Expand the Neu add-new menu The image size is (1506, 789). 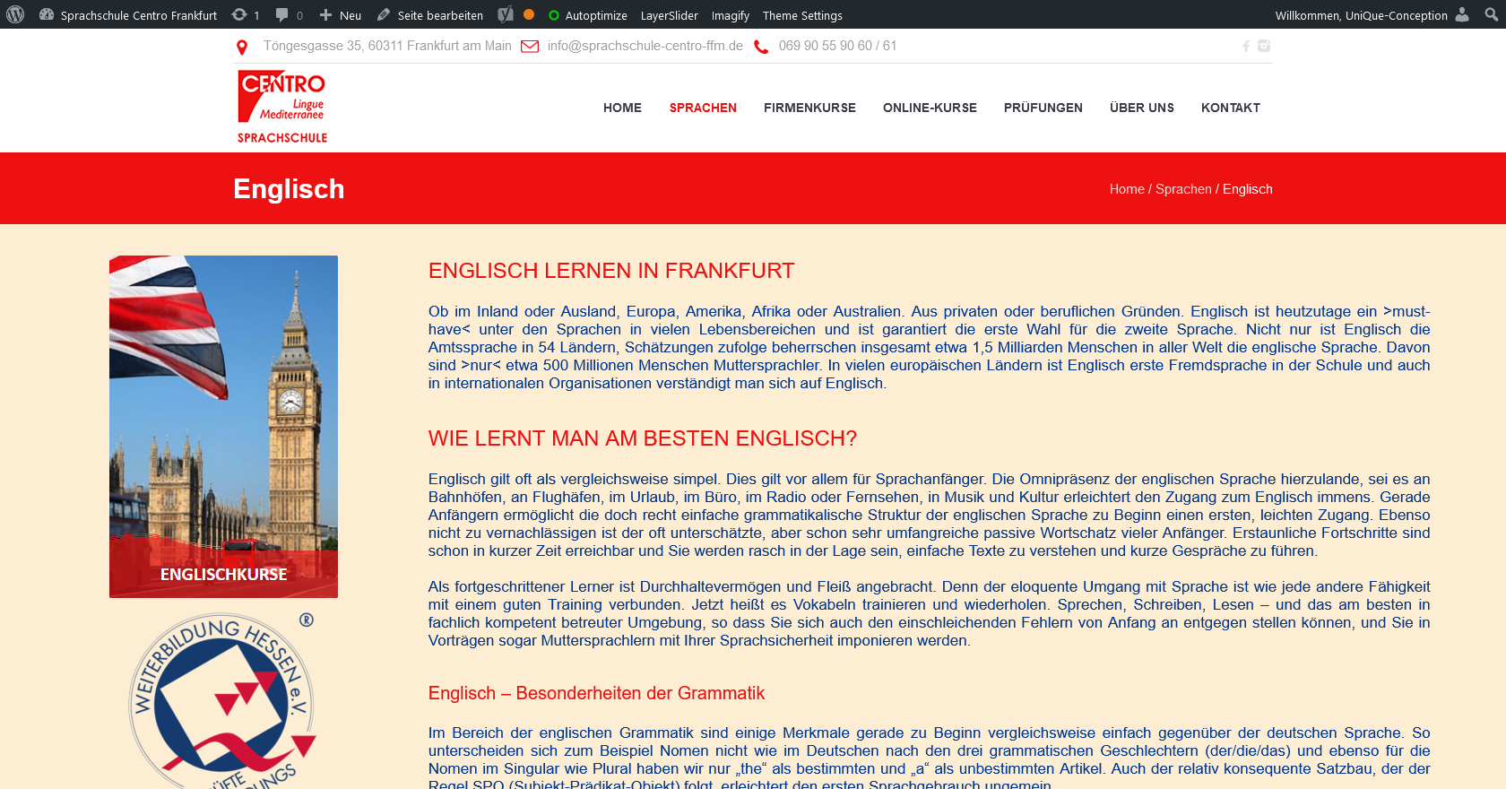341,15
